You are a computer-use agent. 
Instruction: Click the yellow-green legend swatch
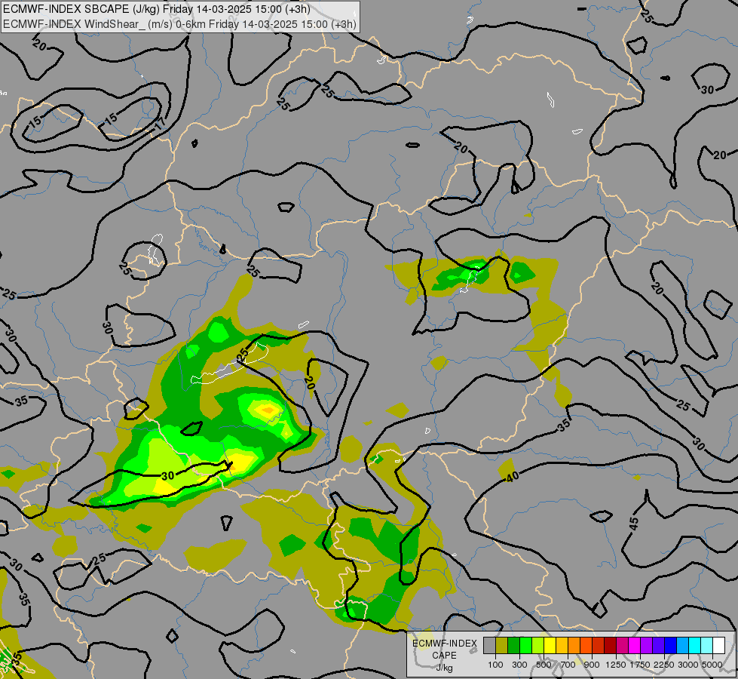538,646
